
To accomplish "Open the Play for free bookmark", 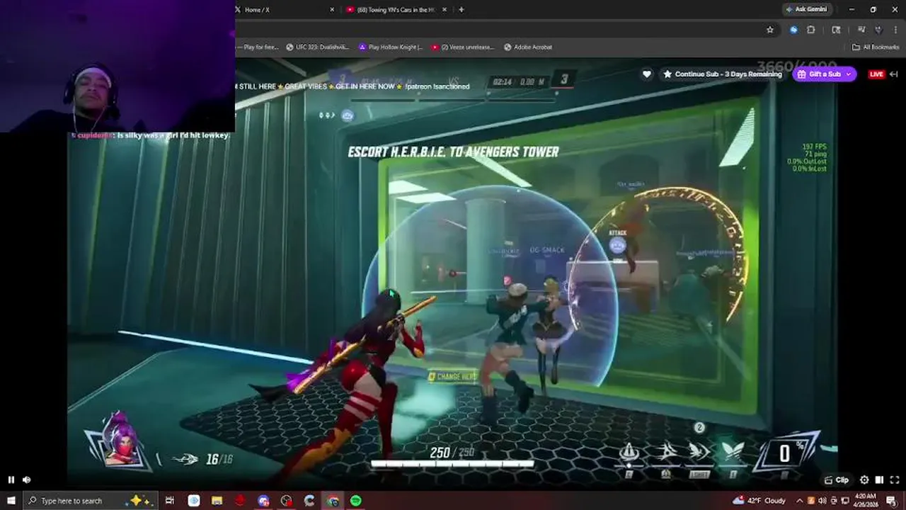I will coord(258,47).
